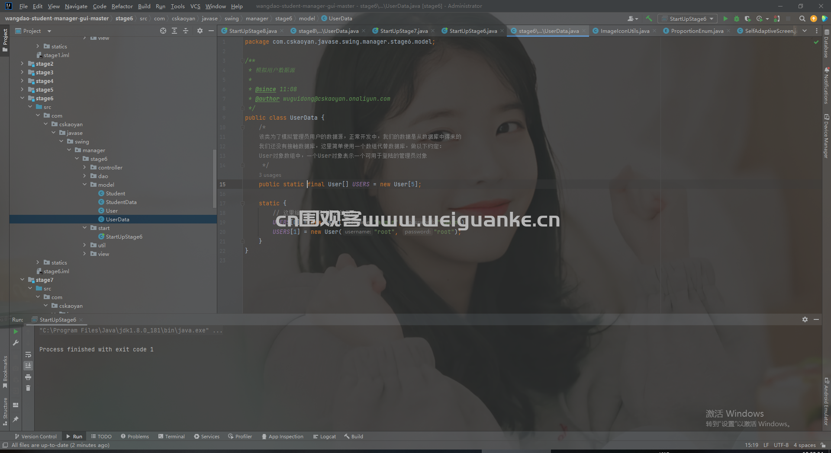Switch to ProportionEnum.java tab
The width and height of the screenshot is (831, 453).
(697, 31)
